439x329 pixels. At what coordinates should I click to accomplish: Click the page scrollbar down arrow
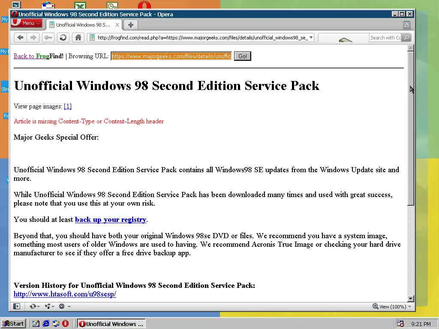coord(410,299)
